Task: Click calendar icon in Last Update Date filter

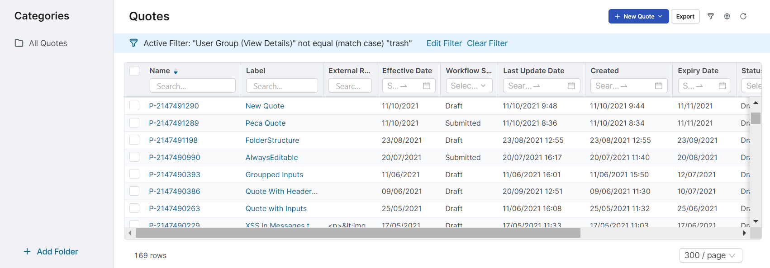Action: 571,86
